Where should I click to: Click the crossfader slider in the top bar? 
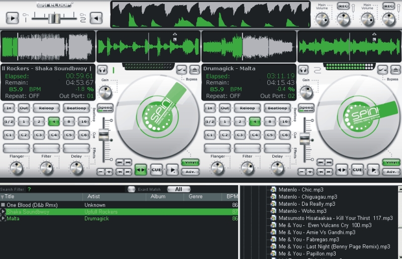coord(54,18)
